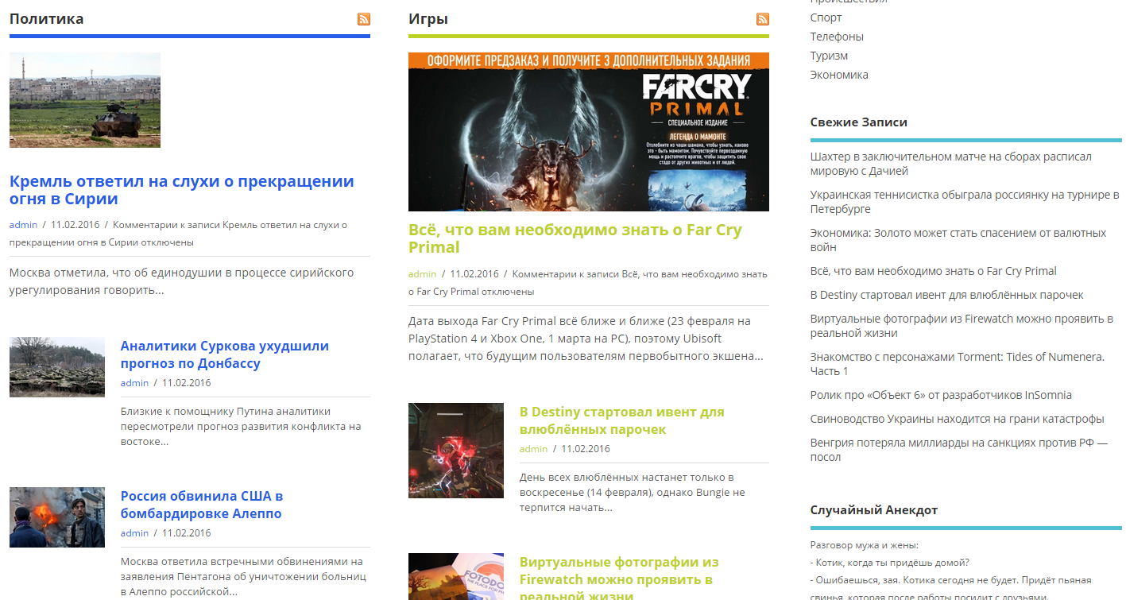Viewport: 1126px width, 600px height.
Task: Open Венгрия потеряла миллиарды recent post
Action: point(959,450)
